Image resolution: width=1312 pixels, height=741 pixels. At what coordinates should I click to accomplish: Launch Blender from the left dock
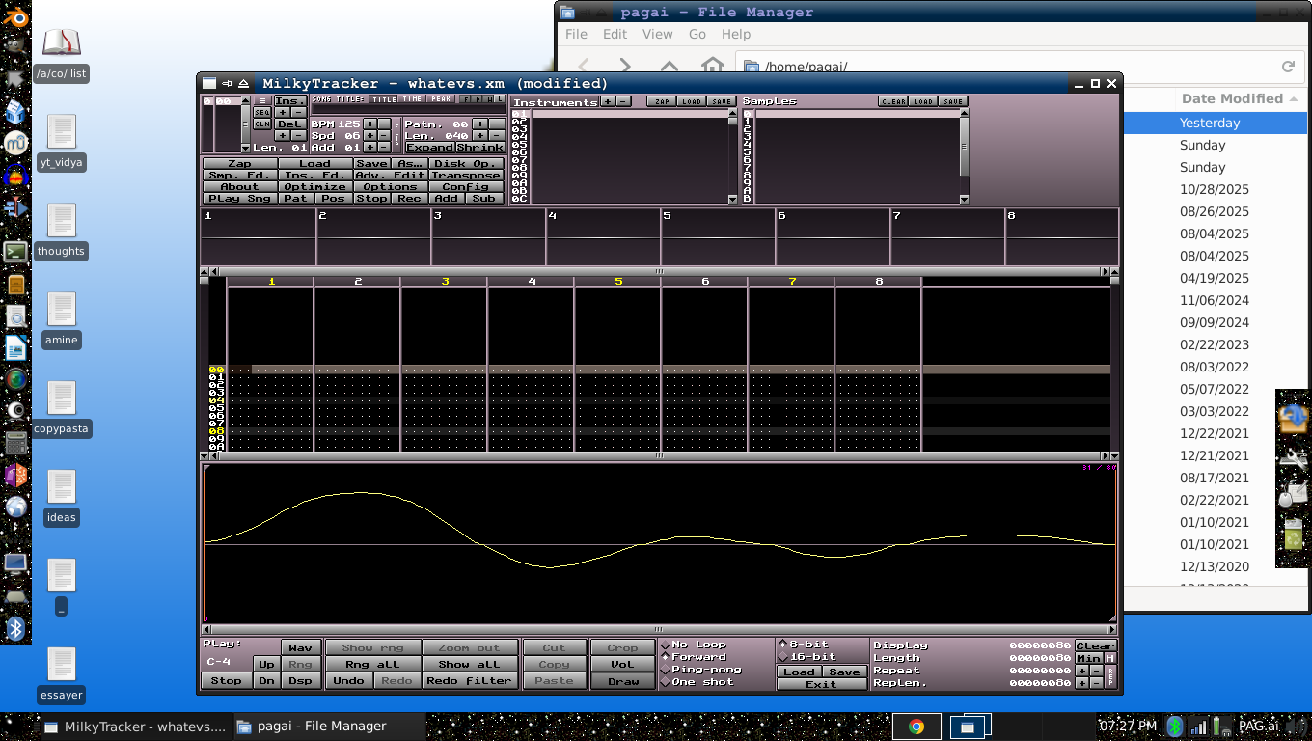click(x=15, y=17)
